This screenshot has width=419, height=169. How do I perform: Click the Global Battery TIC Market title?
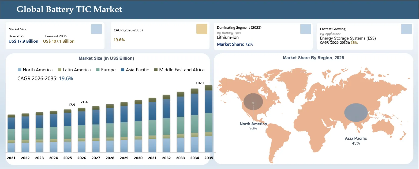point(69,9)
